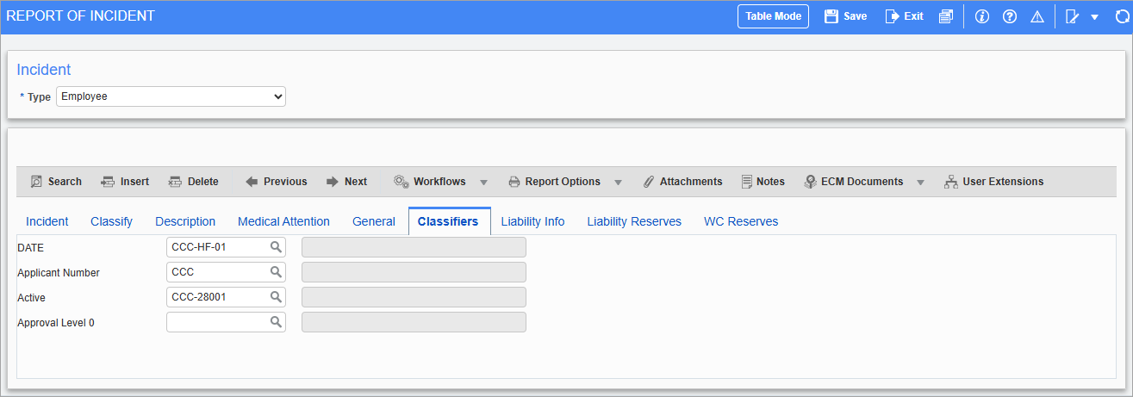Click the Attachments button label
Viewport: 1133px width, 397px height.
click(x=691, y=182)
